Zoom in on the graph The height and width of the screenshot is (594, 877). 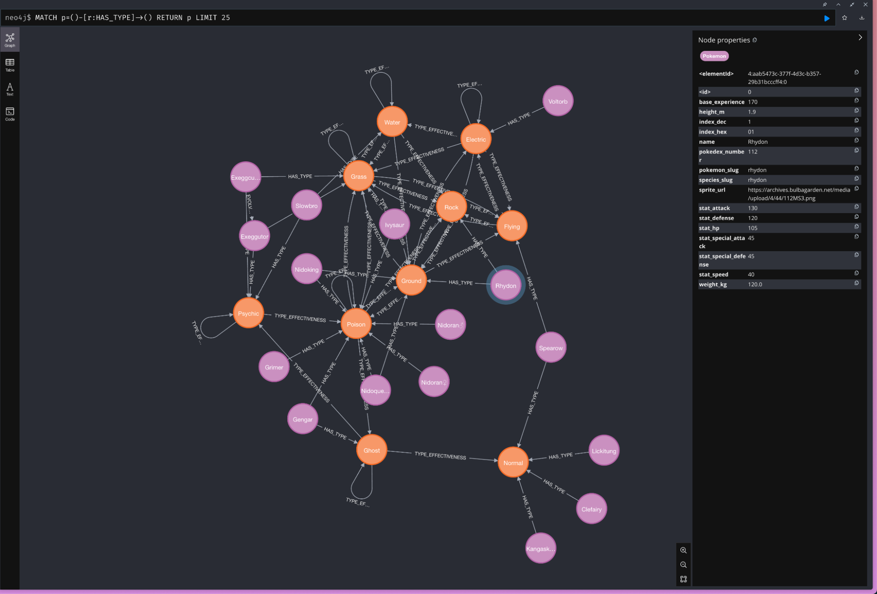click(x=683, y=550)
